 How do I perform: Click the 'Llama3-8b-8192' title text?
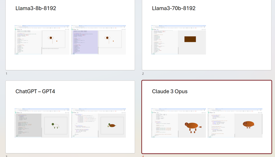click(x=36, y=8)
